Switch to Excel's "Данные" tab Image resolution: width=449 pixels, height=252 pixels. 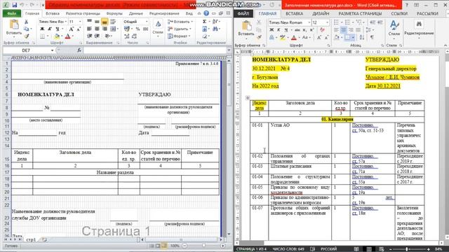[135, 13]
